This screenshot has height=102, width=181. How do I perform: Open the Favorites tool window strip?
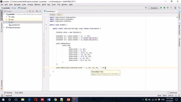tap(1, 84)
